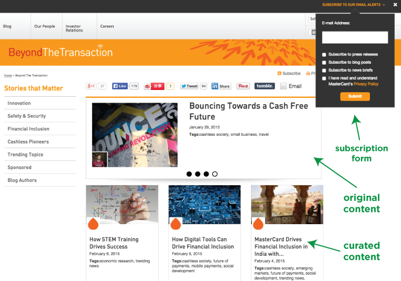Click the Submit button
This screenshot has height=281, width=401.
tap(355, 96)
